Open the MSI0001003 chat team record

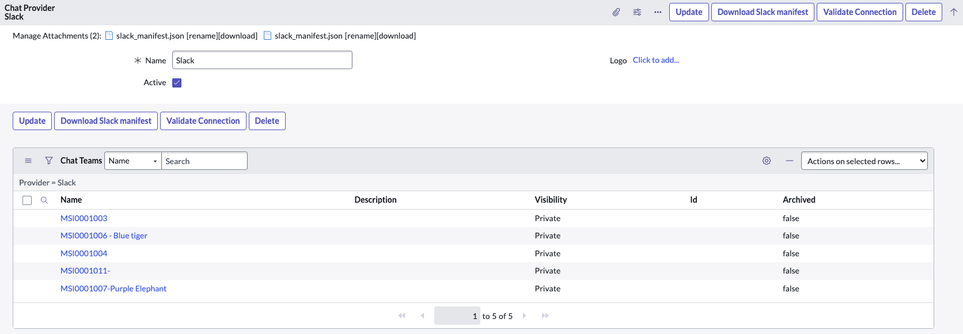[84, 218]
